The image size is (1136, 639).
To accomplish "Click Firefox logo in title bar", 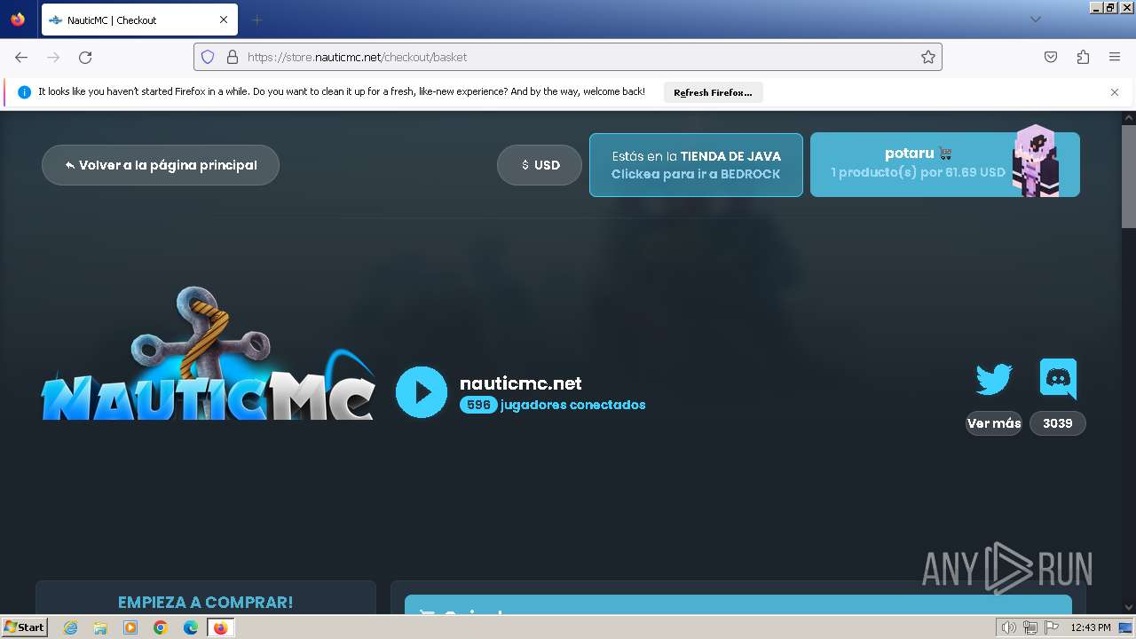I will point(18,20).
